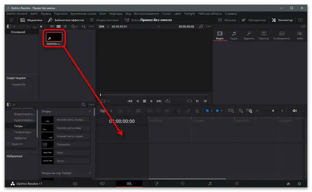Open the Эффекты inspector tab
The width and height of the screenshot is (312, 192).
click(x=249, y=36)
